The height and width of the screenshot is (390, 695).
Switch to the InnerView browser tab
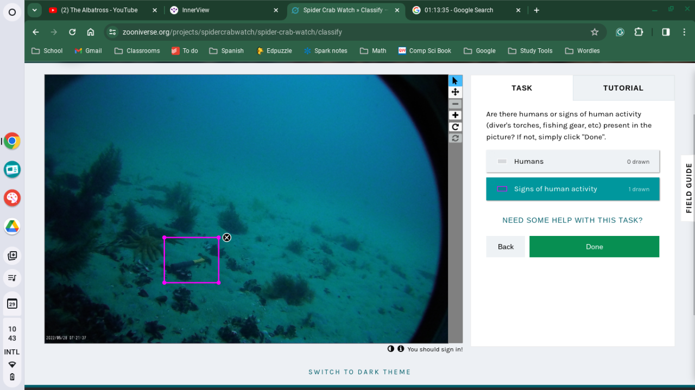click(224, 10)
